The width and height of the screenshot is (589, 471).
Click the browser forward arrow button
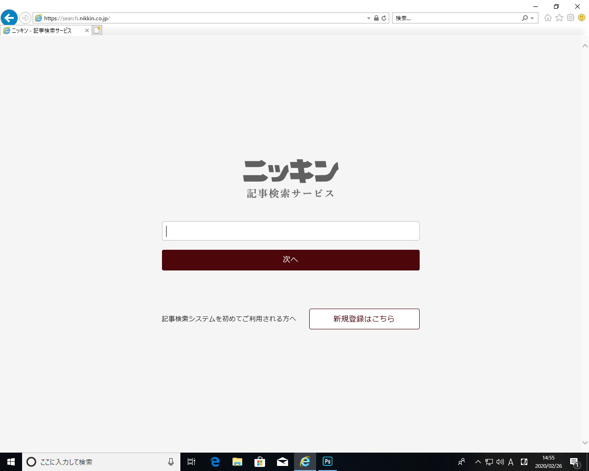click(25, 18)
